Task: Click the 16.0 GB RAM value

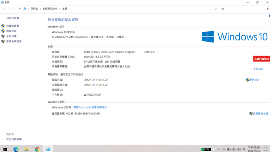Action: tap(97, 57)
